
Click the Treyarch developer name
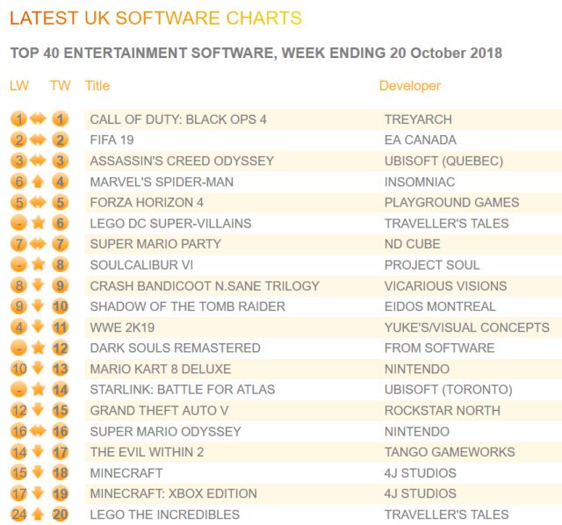[x=418, y=119]
